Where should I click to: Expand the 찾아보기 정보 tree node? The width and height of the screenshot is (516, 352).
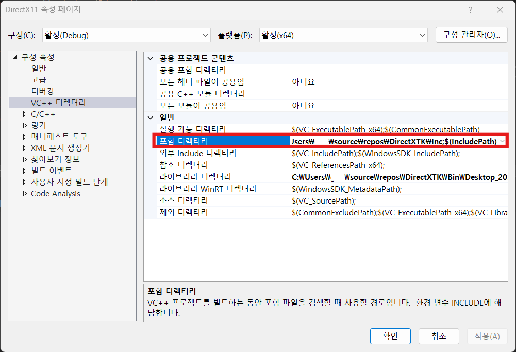coord(25,159)
